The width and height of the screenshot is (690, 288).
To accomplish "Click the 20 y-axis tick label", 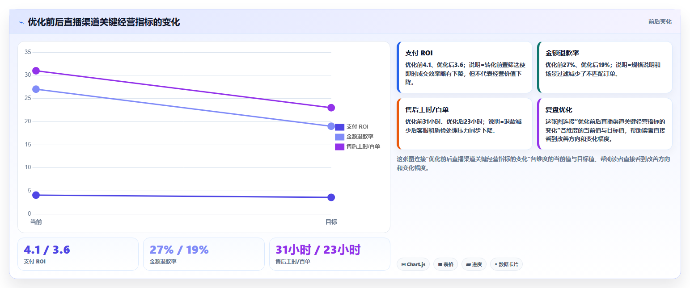I will [x=28, y=121].
